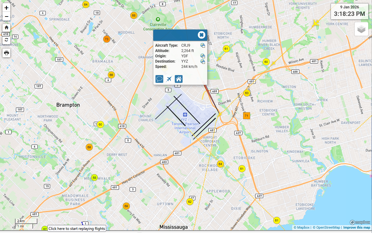
Task: Zoom out of the map
Action: [7, 16]
